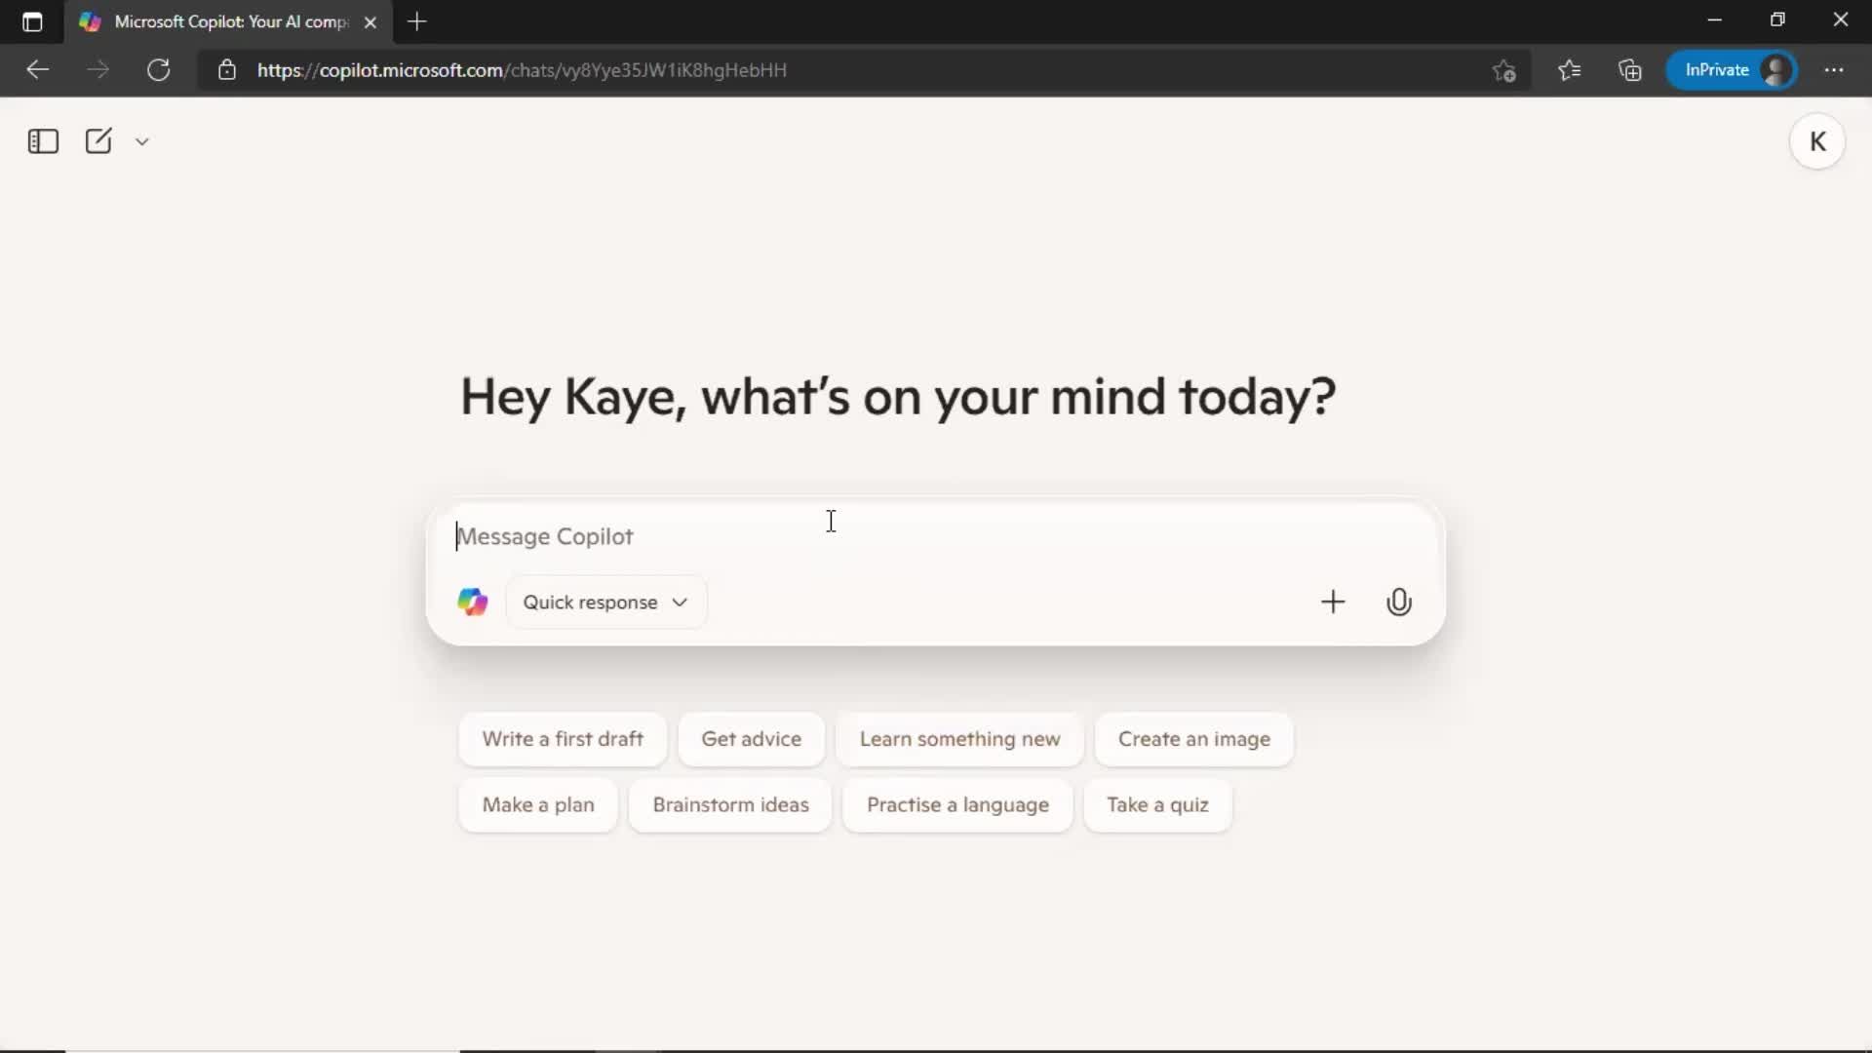The width and height of the screenshot is (1872, 1053).
Task: Choose Write a first draft suggestion
Action: 563,739
